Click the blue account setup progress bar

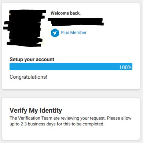coord(71,67)
